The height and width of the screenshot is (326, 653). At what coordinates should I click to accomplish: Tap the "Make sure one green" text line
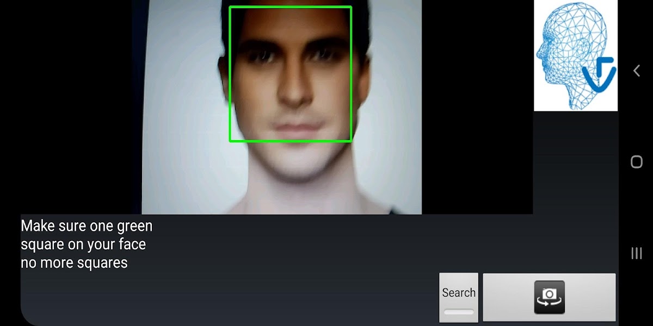87,226
